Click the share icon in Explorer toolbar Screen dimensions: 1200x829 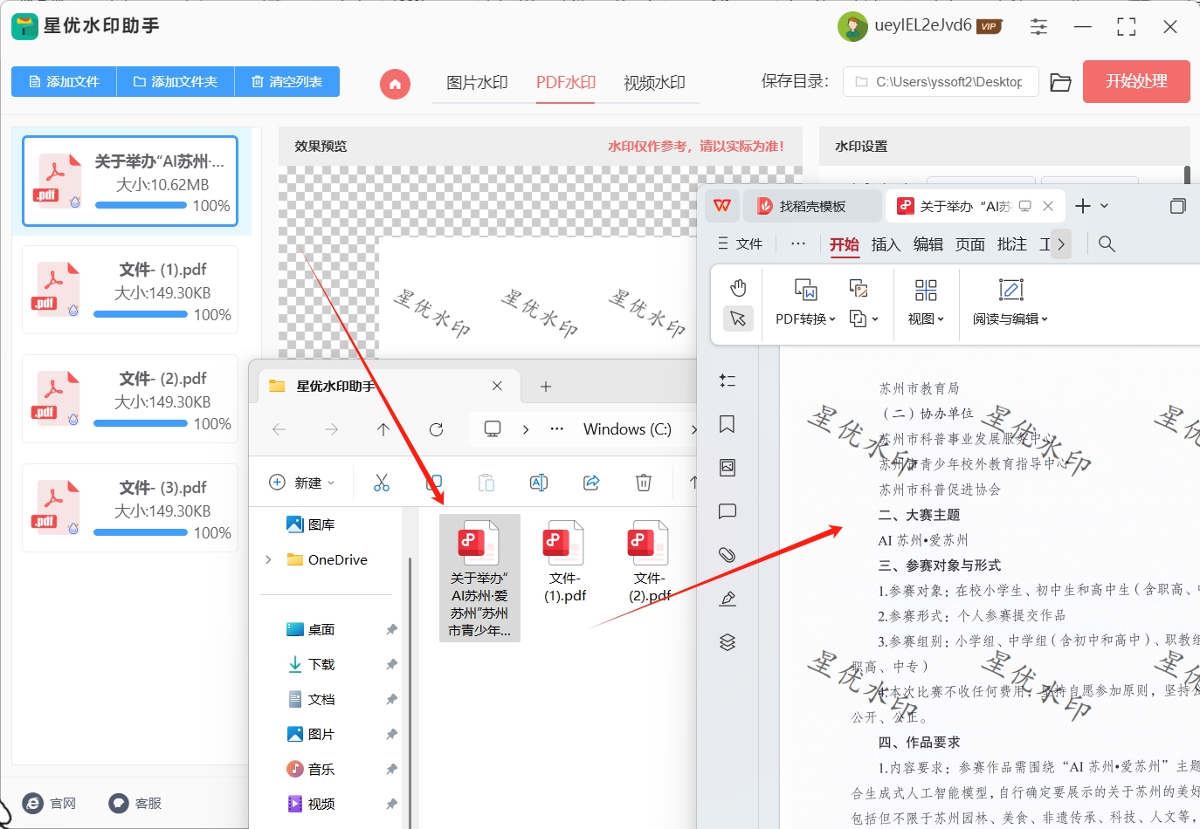(x=591, y=483)
